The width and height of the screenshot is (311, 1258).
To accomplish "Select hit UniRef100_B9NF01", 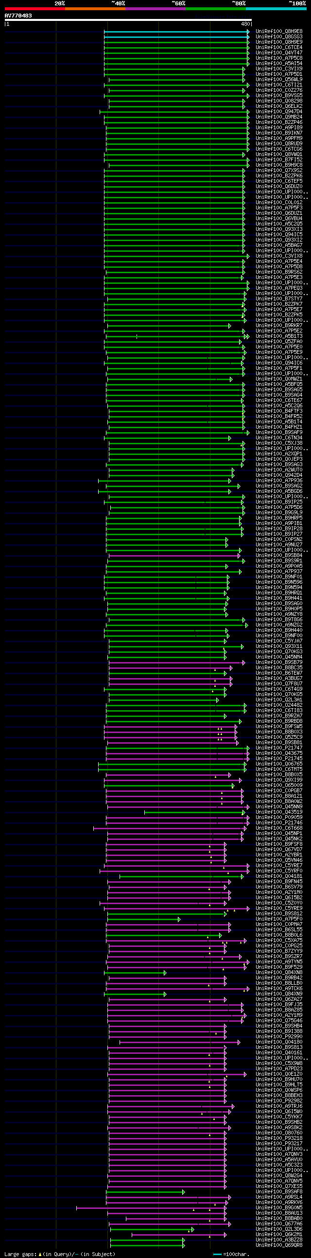I will (279, 577).
